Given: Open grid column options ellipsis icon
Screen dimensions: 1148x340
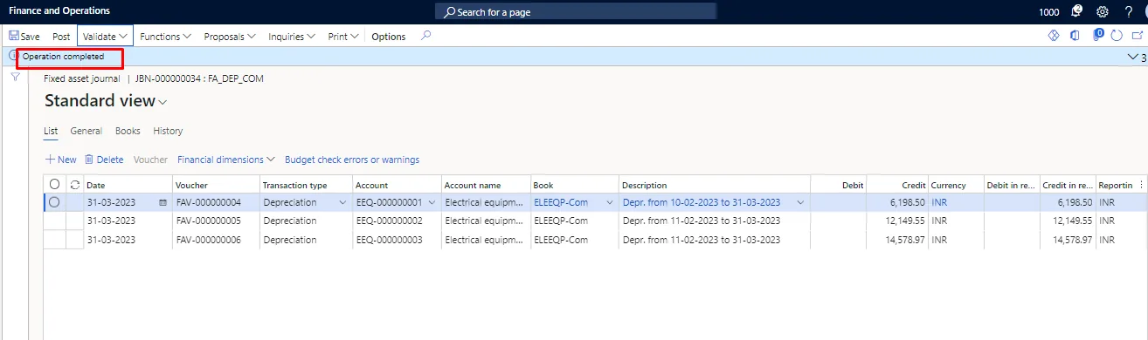Looking at the screenshot, I should coord(1141,185).
